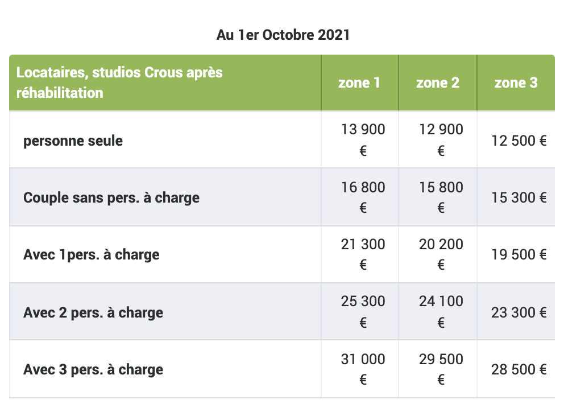
Task: Select the 'zone 2' column header
Action: (438, 83)
